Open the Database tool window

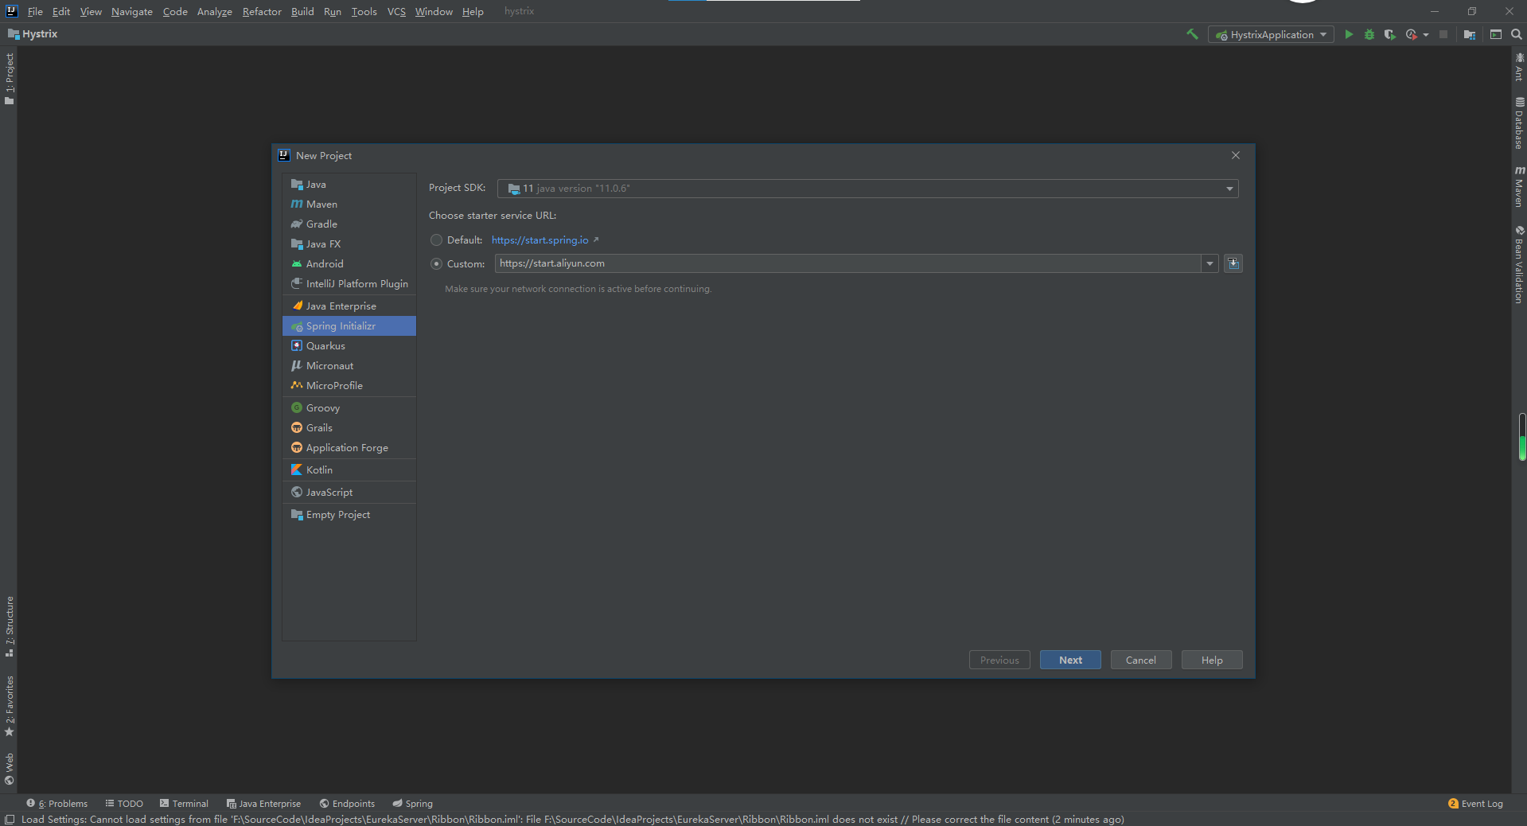[1519, 123]
